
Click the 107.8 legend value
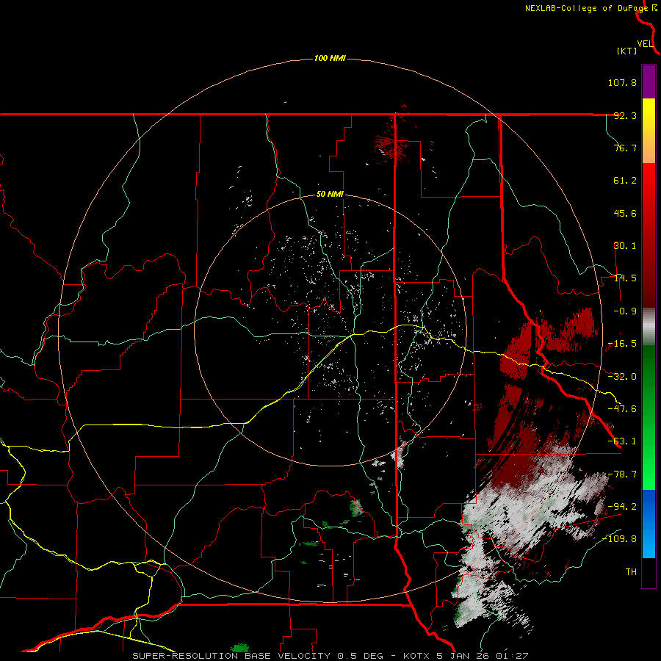tap(622, 82)
